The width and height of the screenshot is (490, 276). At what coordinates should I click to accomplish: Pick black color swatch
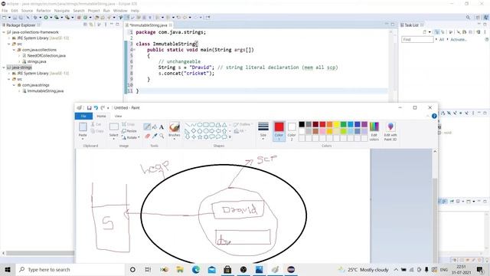302,124
